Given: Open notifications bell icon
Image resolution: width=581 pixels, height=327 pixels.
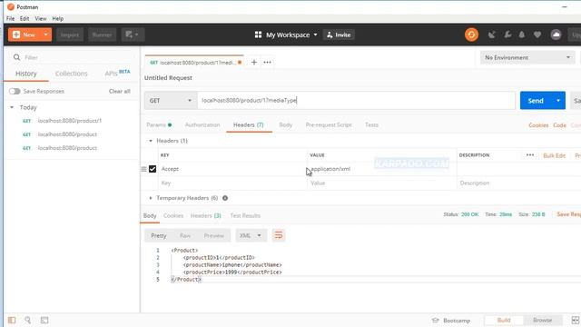Looking at the screenshot, I should (x=522, y=35).
